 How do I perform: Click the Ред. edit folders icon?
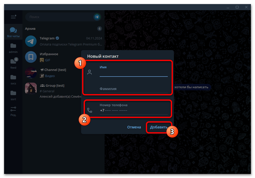click(x=13, y=111)
